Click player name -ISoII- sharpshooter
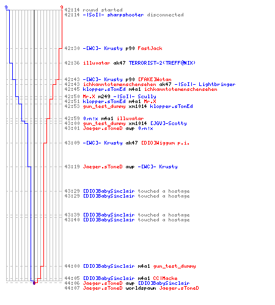Viewport: 275px width, 305px height. point(113,15)
